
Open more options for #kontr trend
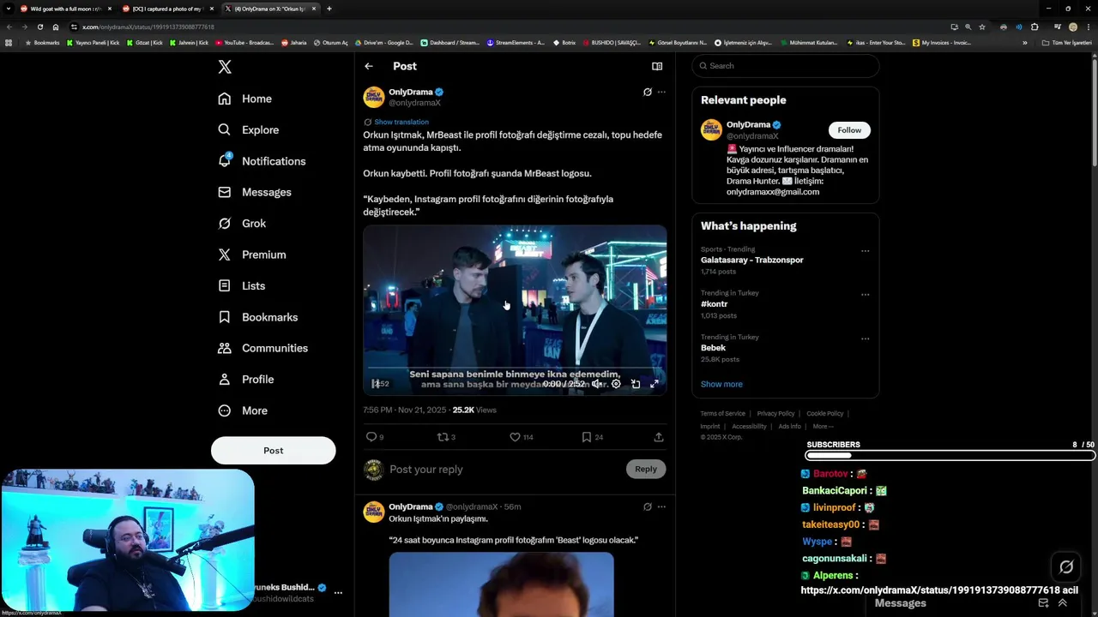coord(865,295)
